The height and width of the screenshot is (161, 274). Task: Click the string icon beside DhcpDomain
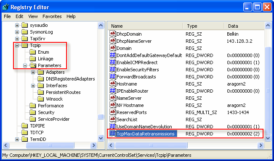(113, 34)
